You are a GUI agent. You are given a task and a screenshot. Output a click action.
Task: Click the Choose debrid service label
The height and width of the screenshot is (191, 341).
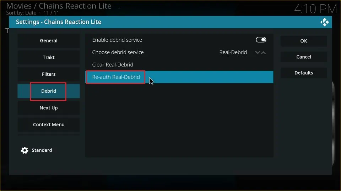coord(118,52)
